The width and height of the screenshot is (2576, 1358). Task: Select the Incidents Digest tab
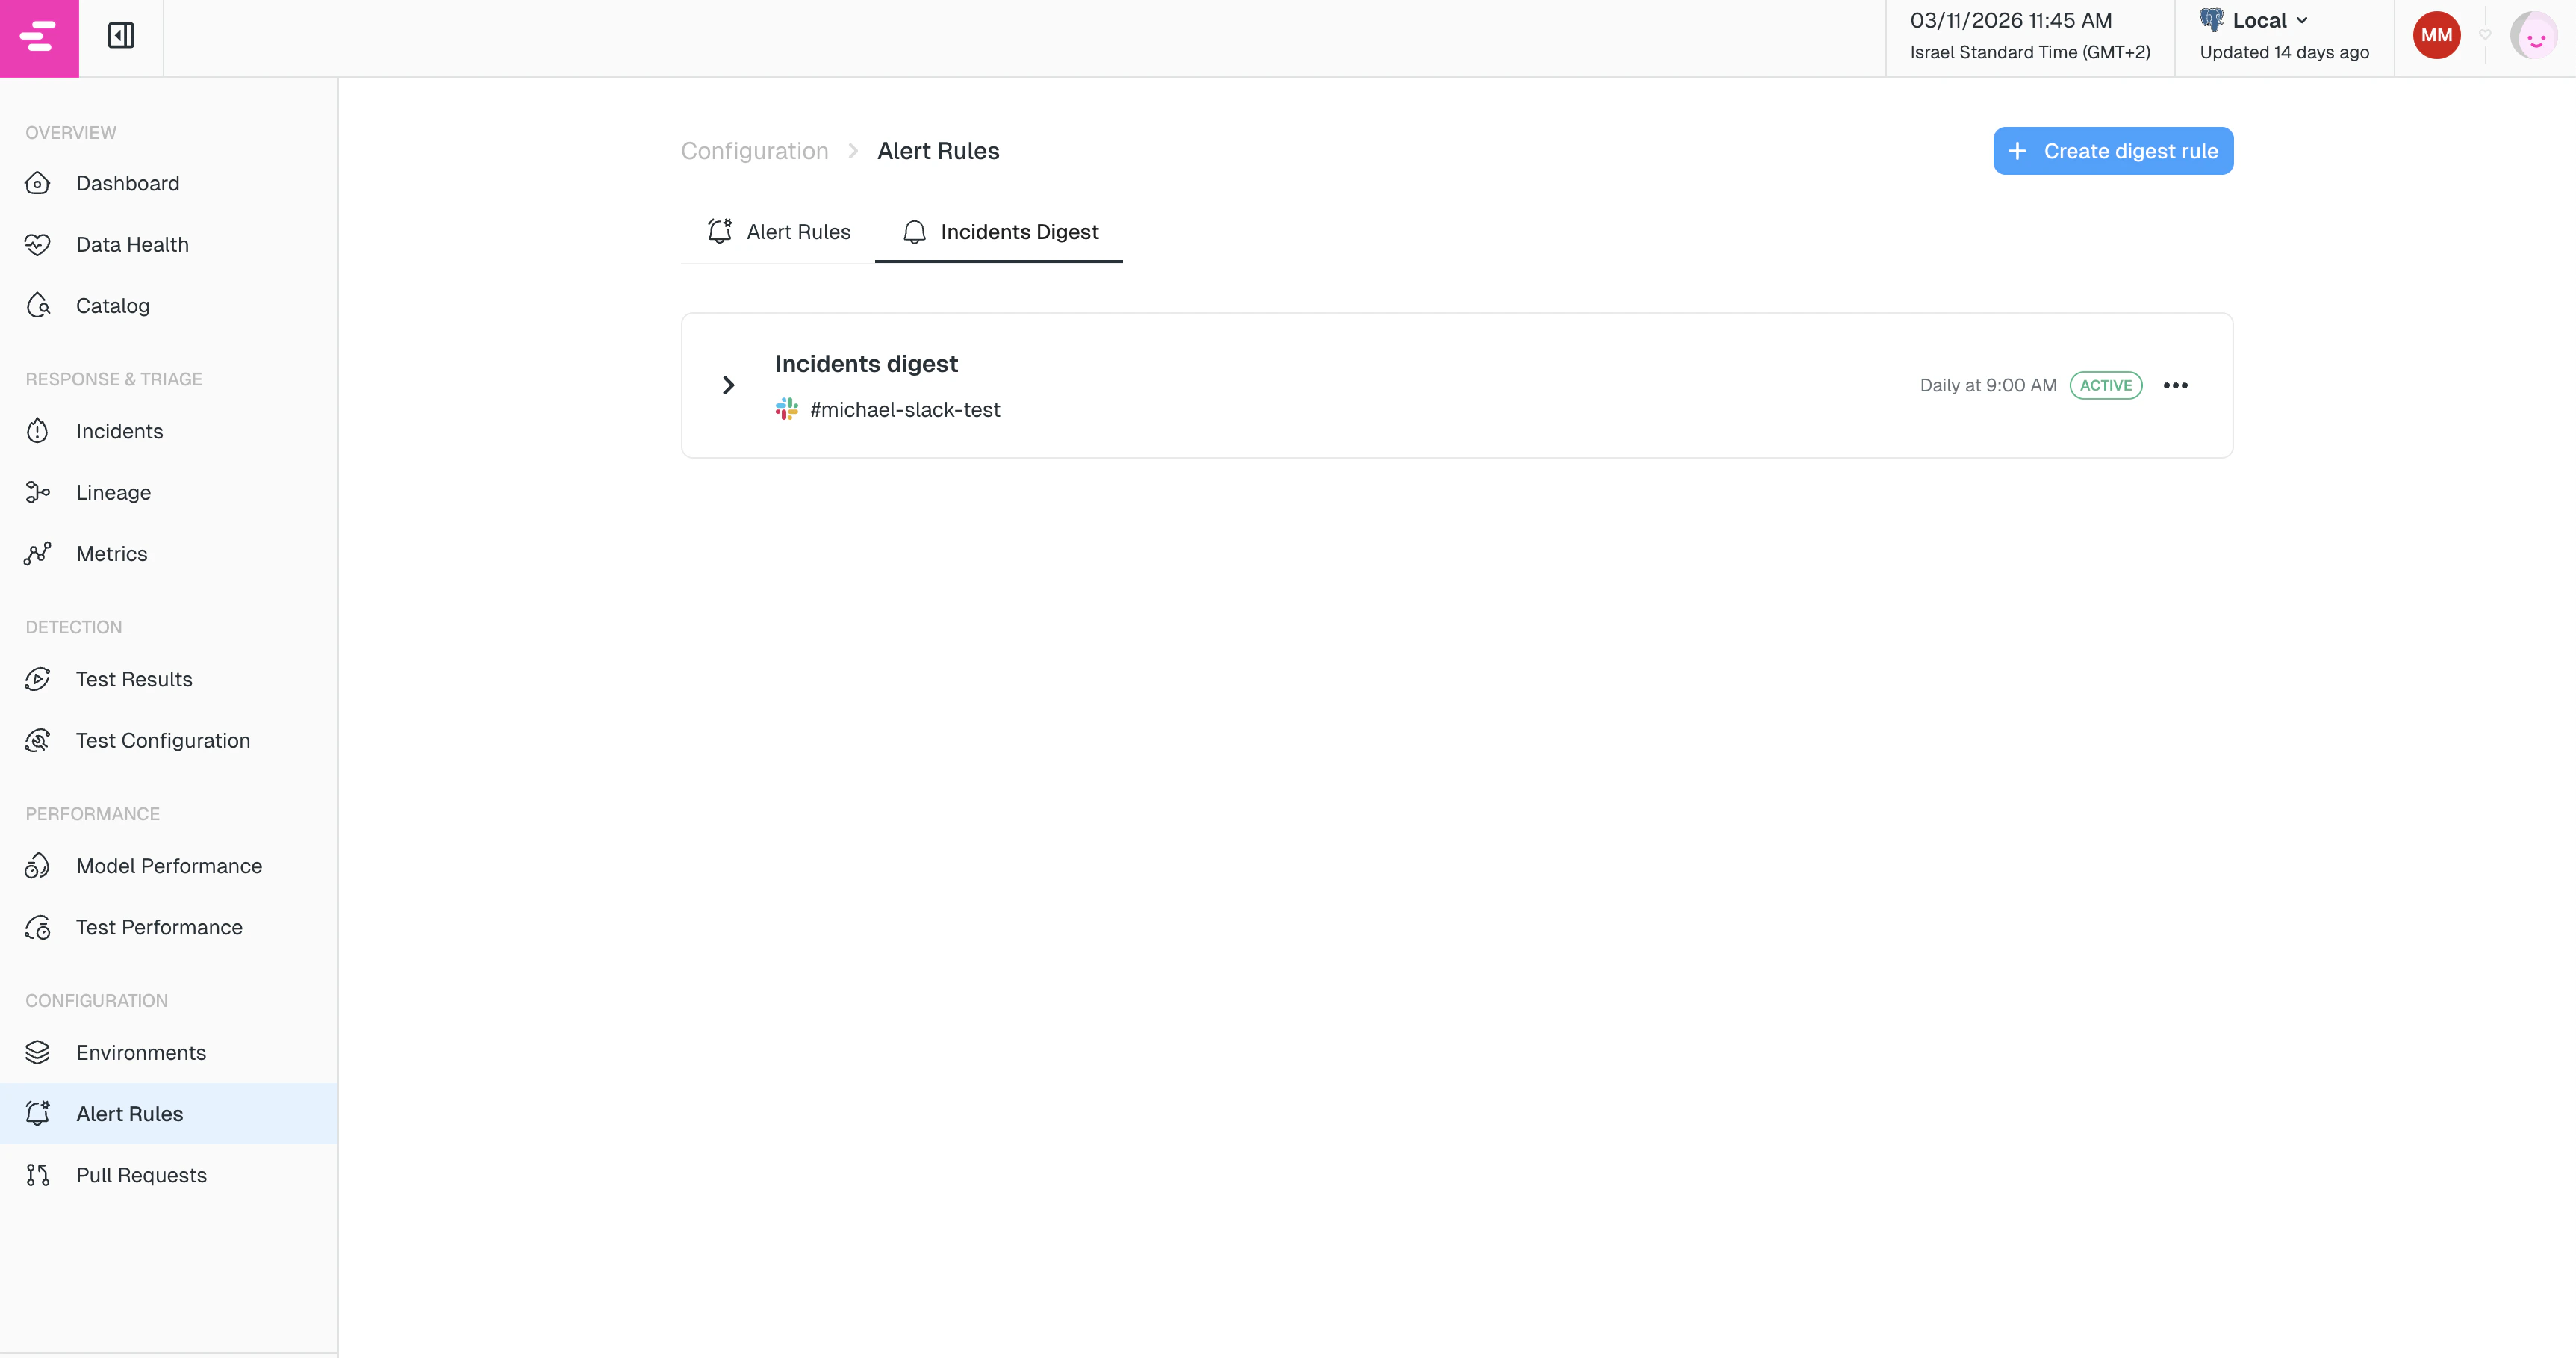coord(1019,231)
